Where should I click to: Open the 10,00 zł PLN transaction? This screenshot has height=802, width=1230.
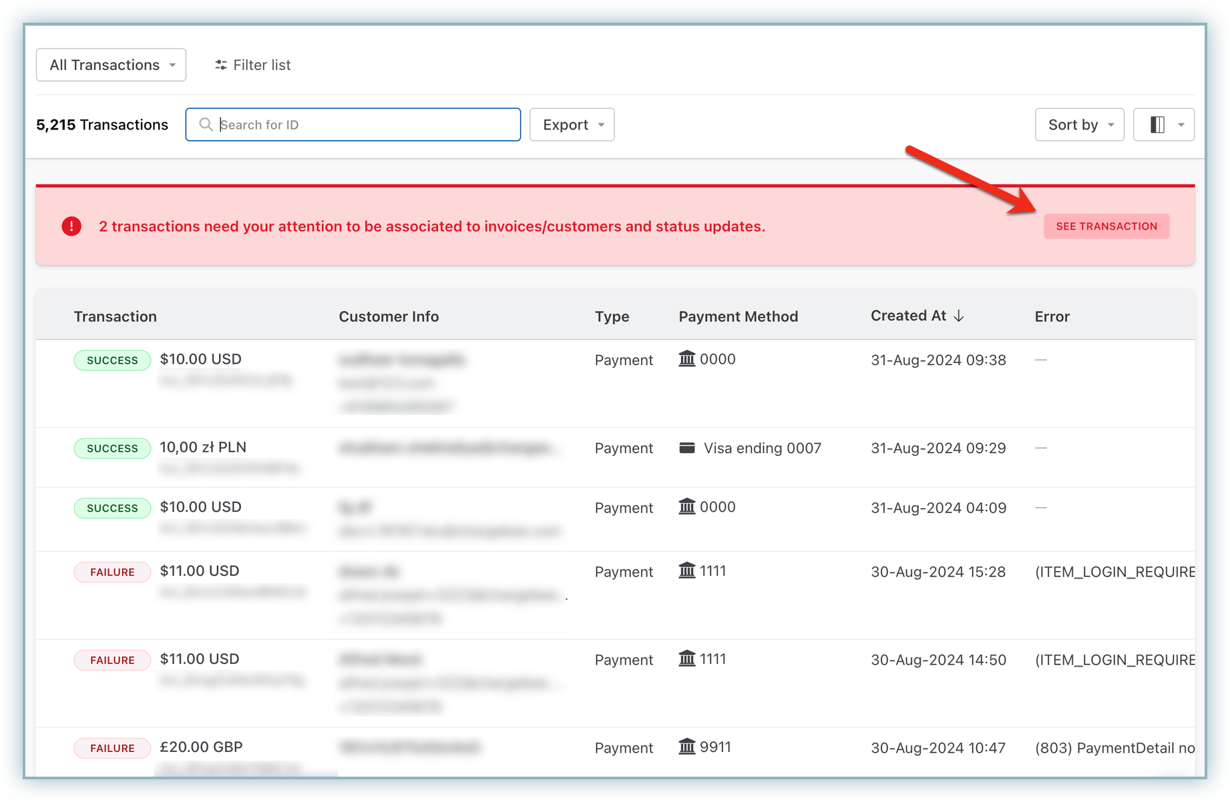coord(203,447)
